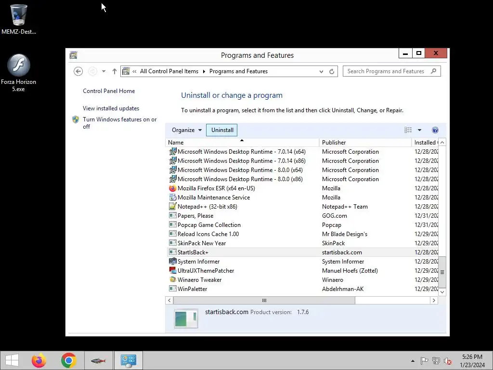Show hidden tray icons arrow

(413, 360)
